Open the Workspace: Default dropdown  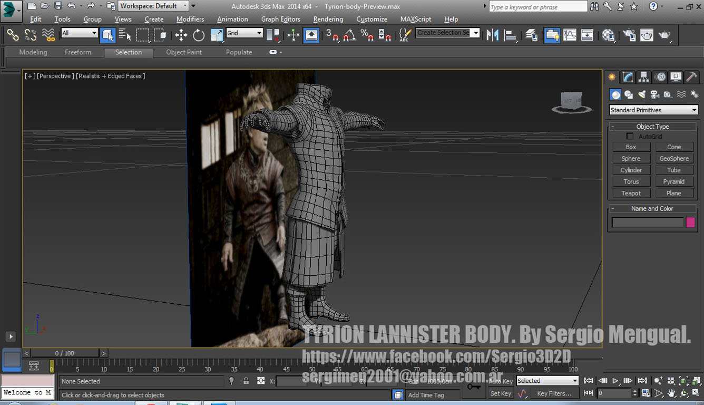point(153,6)
